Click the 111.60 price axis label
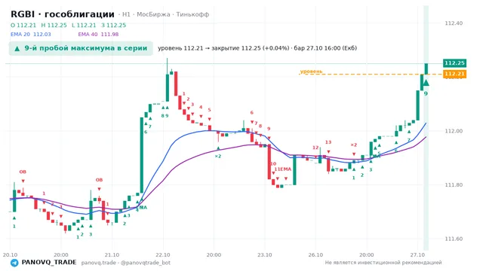 pos(454,239)
